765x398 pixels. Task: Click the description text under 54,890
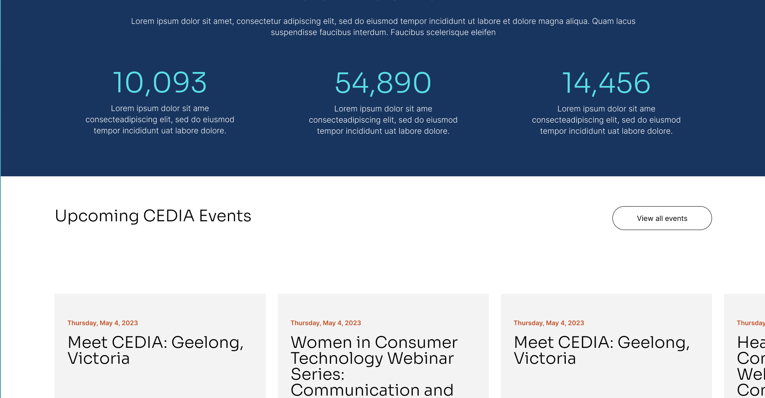coord(383,120)
